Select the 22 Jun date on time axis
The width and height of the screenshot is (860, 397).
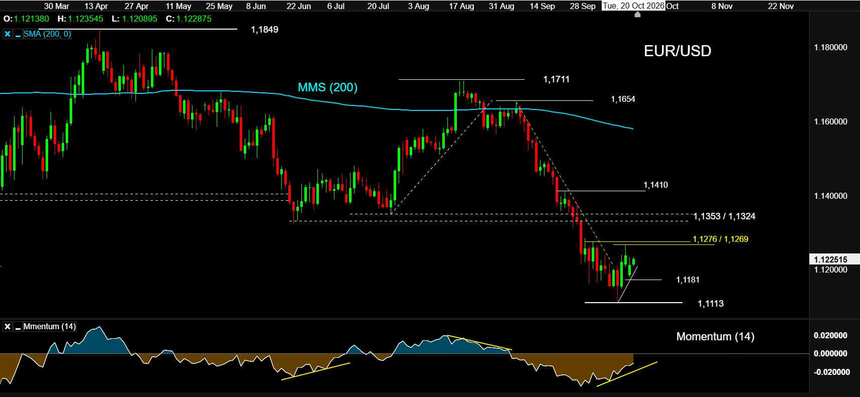click(x=299, y=6)
